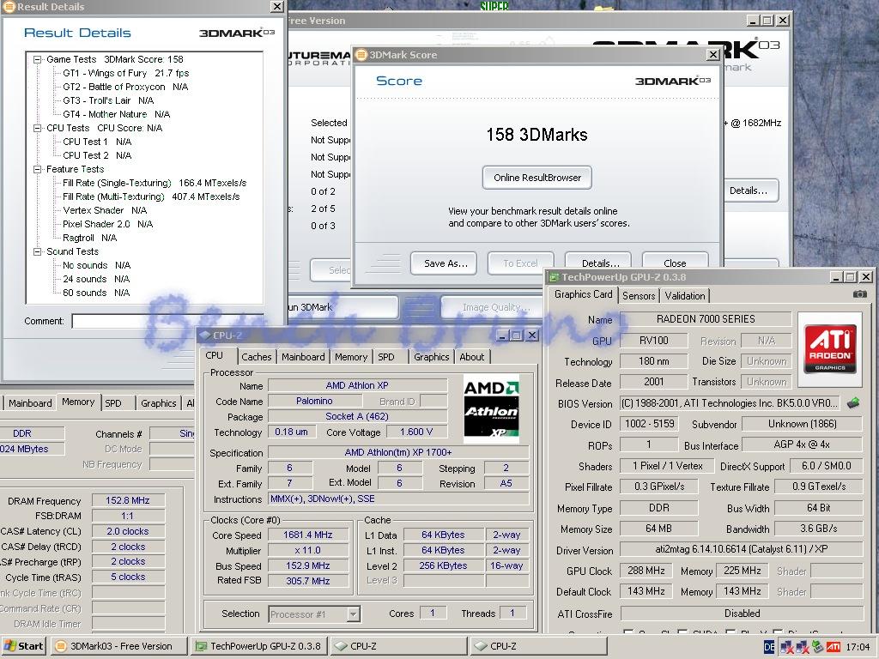Click the CPU-Z title bar icon
The width and height of the screenshot is (879, 659).
205,336
